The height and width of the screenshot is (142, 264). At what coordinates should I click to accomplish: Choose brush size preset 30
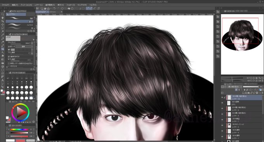coord(31,87)
